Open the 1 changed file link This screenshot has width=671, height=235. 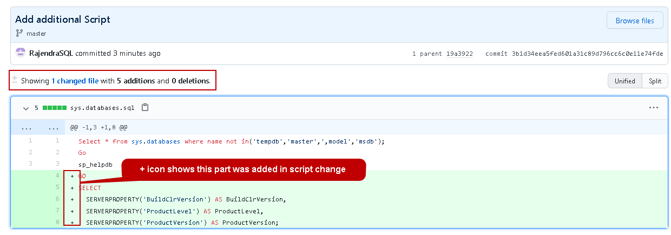pos(75,81)
